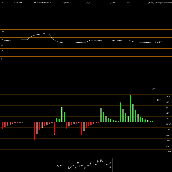Click the longest red MR histogram bar
The width and height of the screenshot is (172, 172).
(x=35, y=131)
